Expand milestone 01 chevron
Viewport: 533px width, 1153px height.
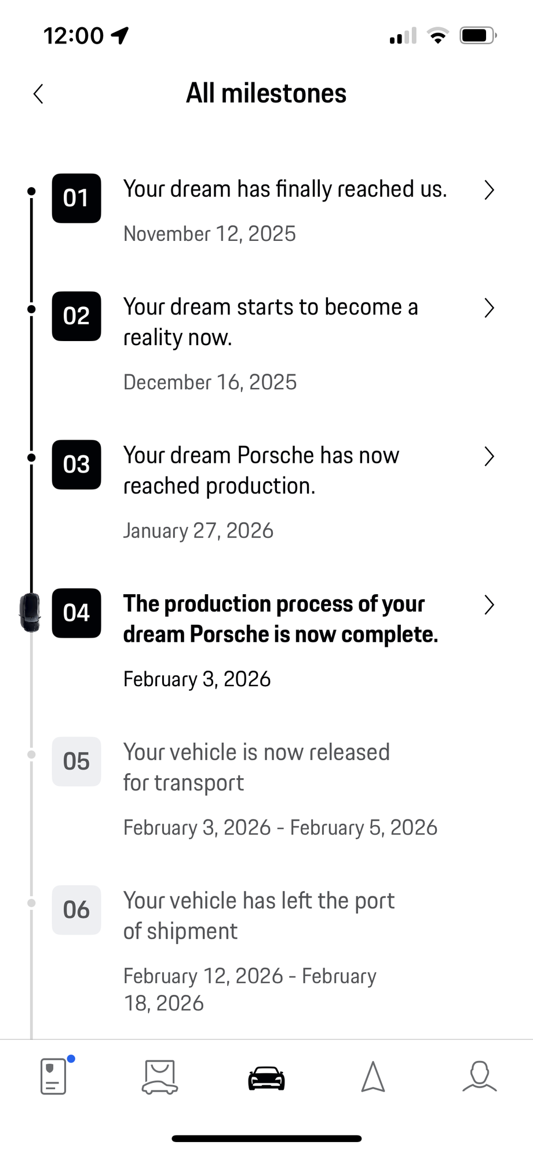(489, 190)
